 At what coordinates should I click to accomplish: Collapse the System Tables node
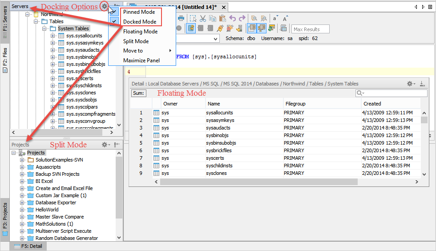(44, 28)
